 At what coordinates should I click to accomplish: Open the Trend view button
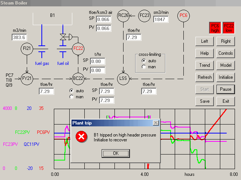204,65
